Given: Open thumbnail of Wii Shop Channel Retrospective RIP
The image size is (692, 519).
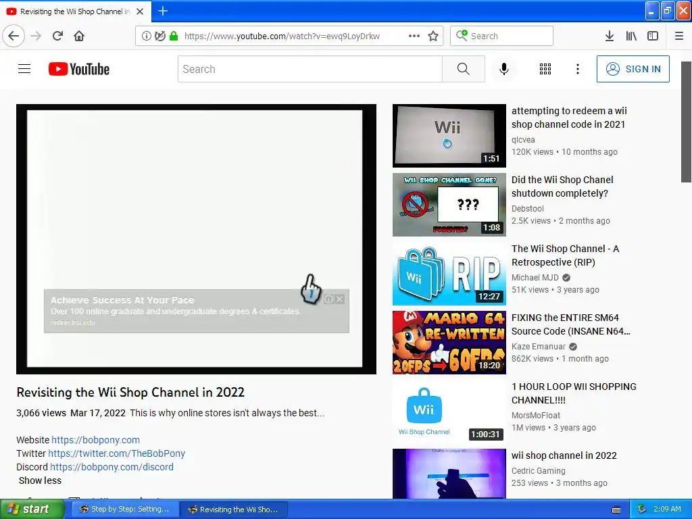Looking at the screenshot, I should 449,274.
